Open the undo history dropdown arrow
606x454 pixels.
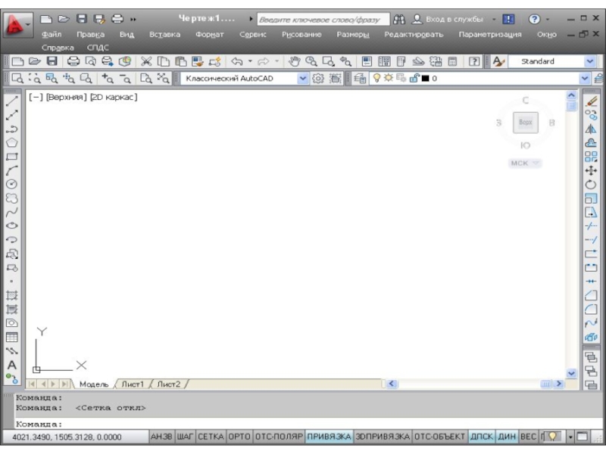click(250, 61)
